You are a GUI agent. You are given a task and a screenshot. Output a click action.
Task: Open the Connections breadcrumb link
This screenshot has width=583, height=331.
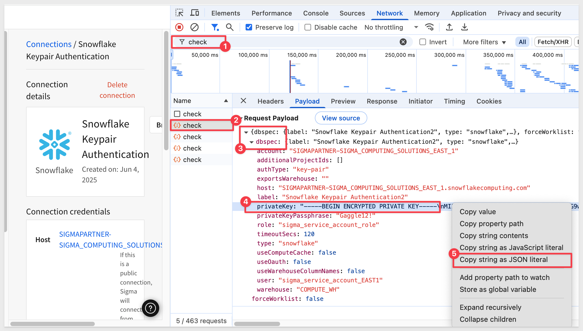(49, 44)
